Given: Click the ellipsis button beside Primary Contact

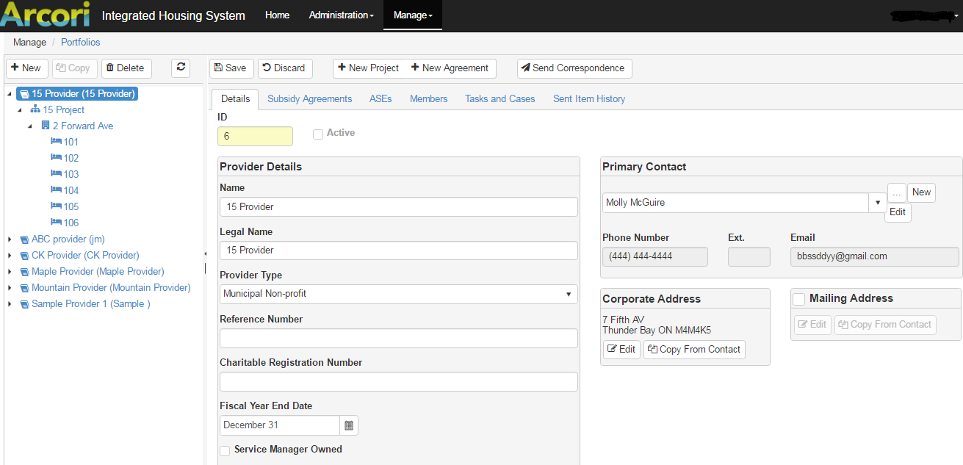Looking at the screenshot, I should pyautogui.click(x=897, y=192).
